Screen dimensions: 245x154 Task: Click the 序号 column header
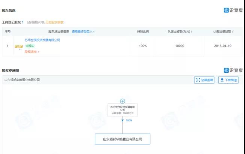pos(8,31)
